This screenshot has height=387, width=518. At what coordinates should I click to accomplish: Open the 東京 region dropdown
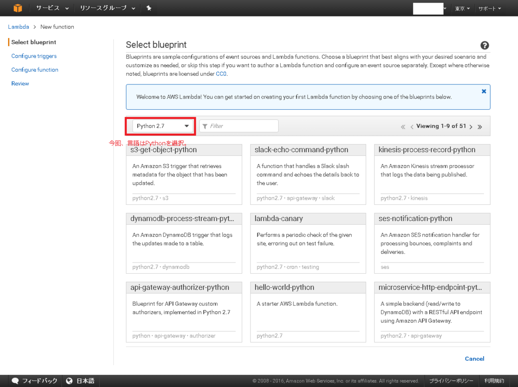(462, 9)
